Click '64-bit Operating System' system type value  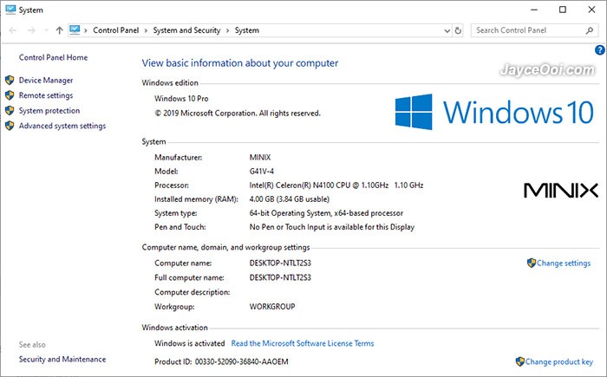326,213
